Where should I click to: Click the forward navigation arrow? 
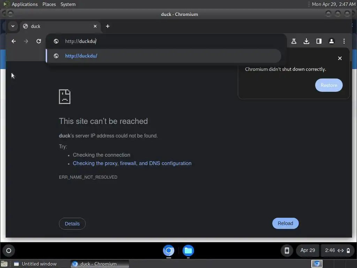click(x=26, y=41)
